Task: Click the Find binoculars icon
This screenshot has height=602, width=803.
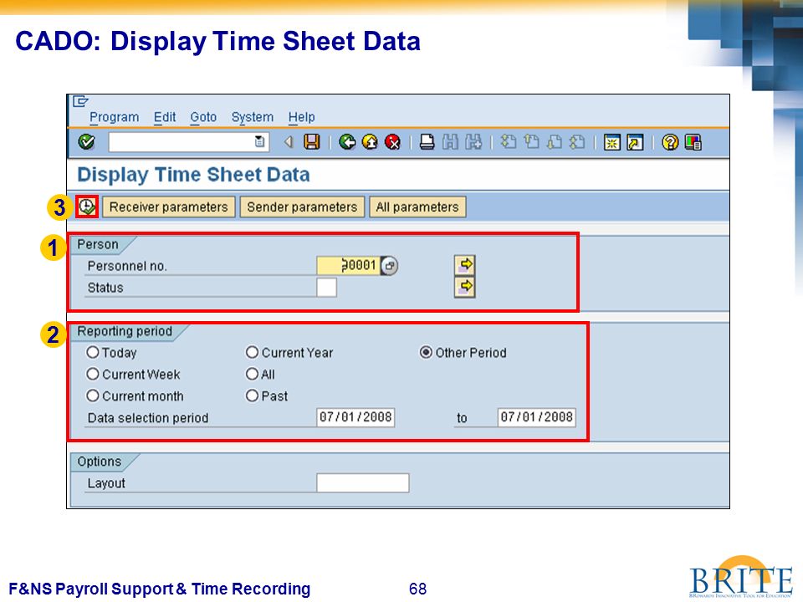Action: coord(450,142)
